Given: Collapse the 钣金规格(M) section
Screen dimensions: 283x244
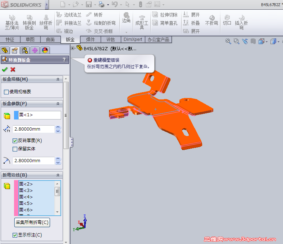Looking at the screenshot, I should [x=58, y=79].
